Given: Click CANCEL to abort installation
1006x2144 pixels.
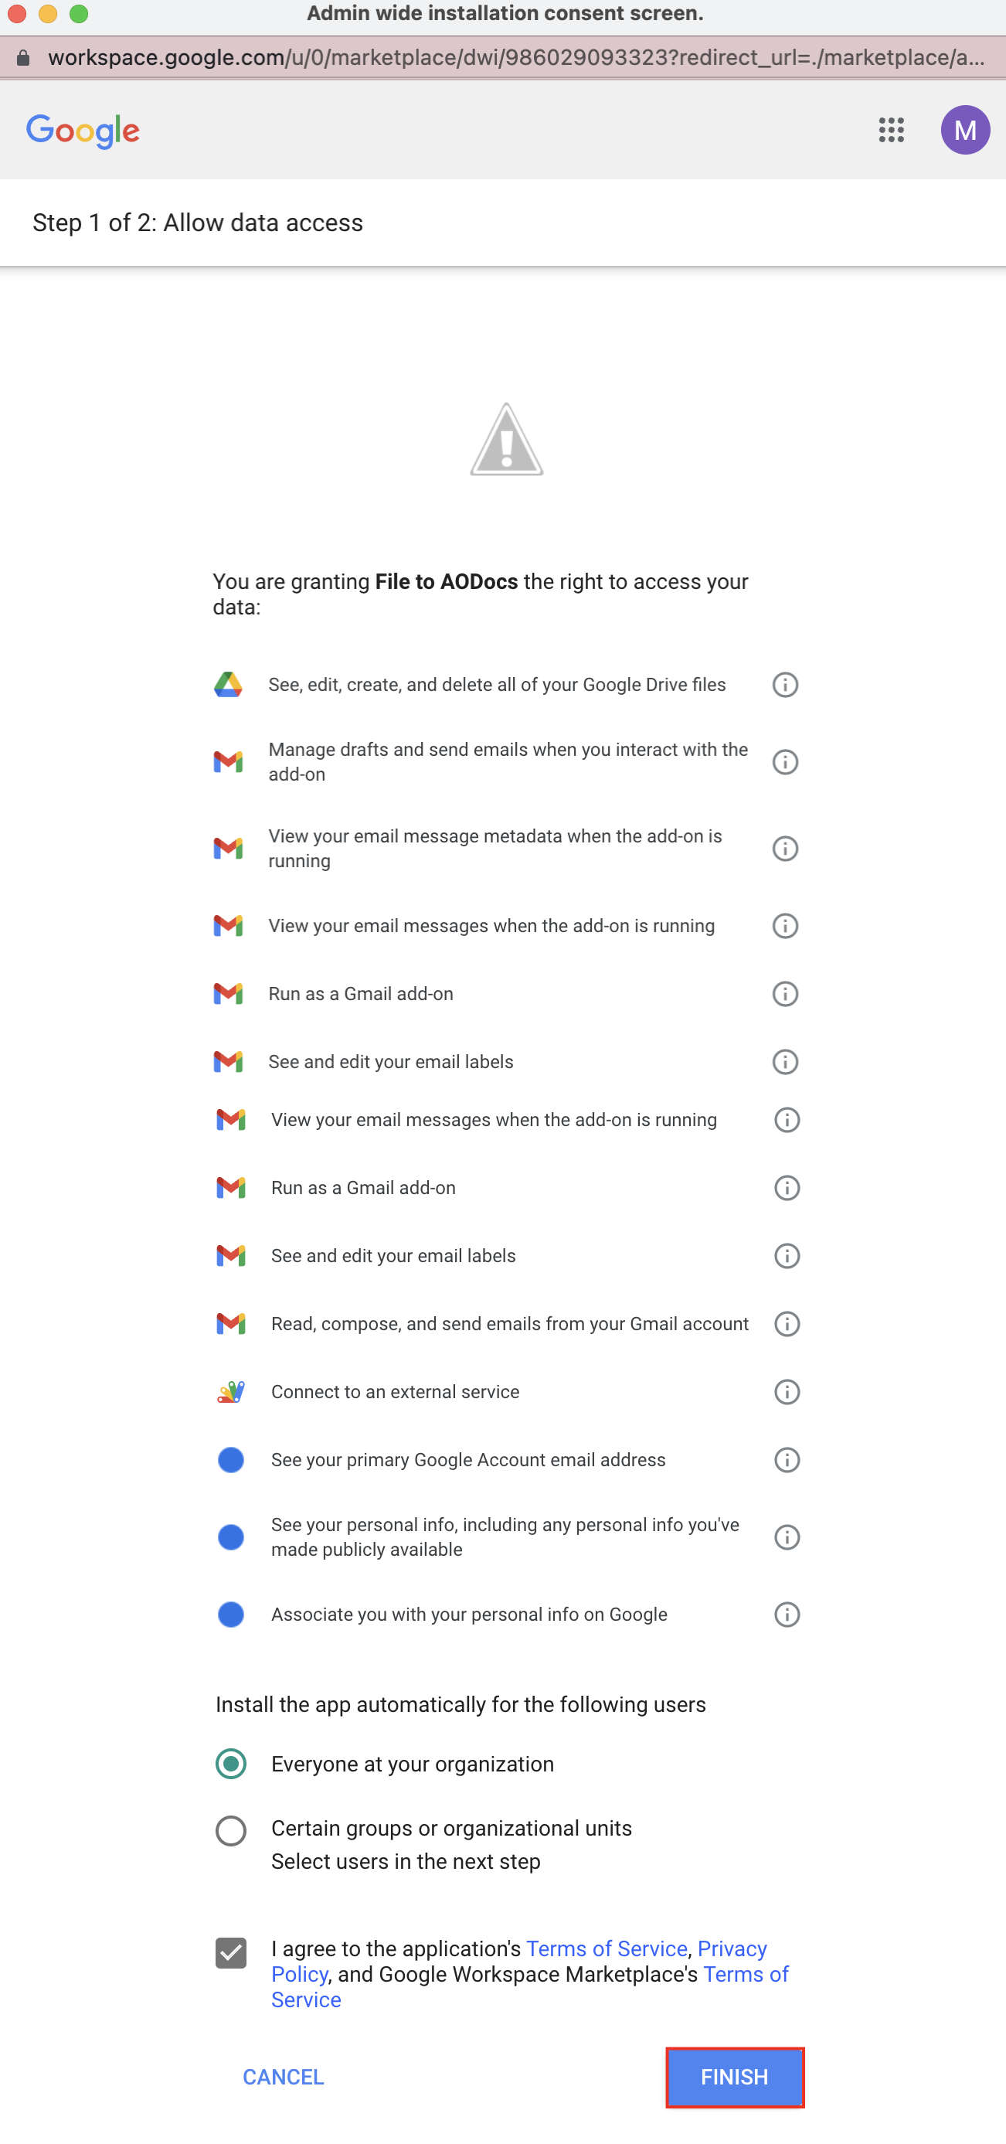Looking at the screenshot, I should (282, 2078).
